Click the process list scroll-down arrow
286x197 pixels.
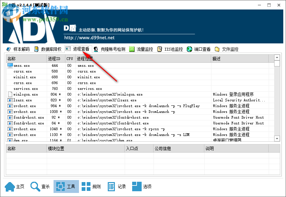point(277,138)
